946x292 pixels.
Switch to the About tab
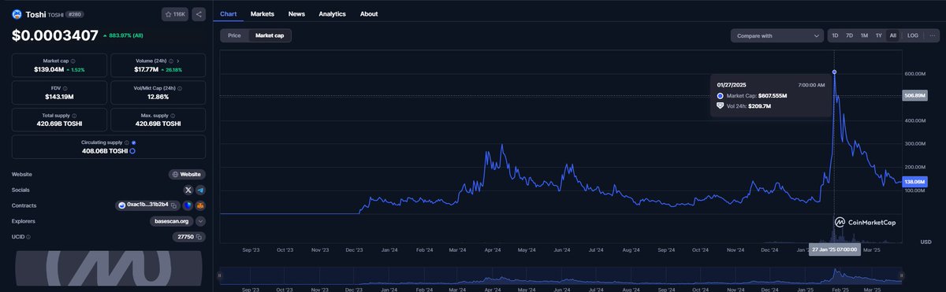368,14
